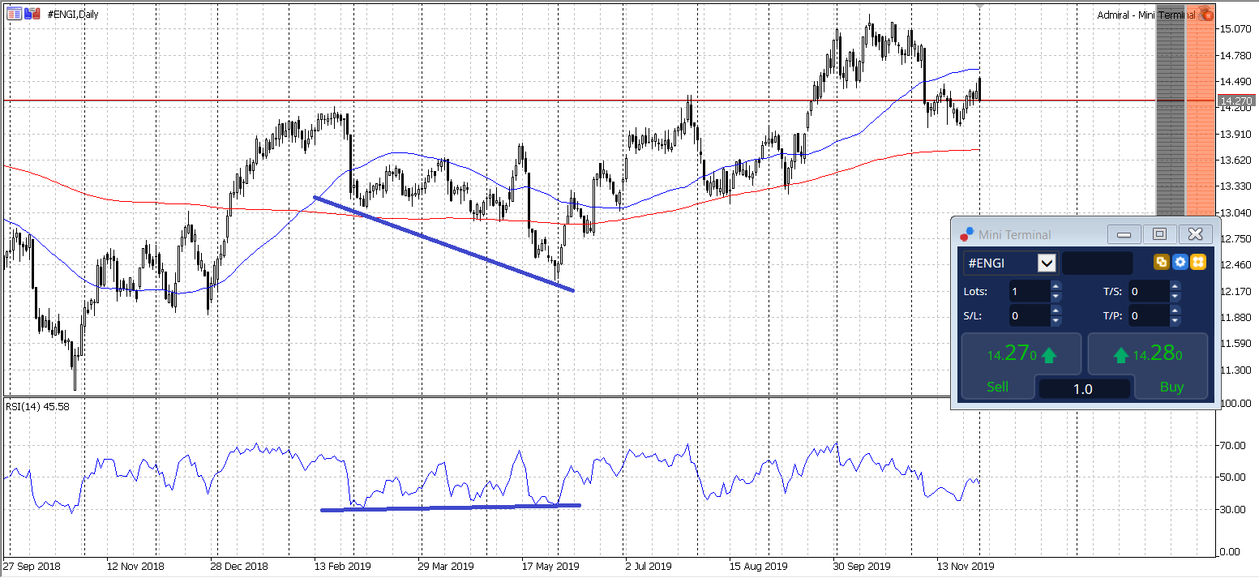Click the Mini Terminal title bar text
Screen dimensions: 1259x578
coord(1014,234)
